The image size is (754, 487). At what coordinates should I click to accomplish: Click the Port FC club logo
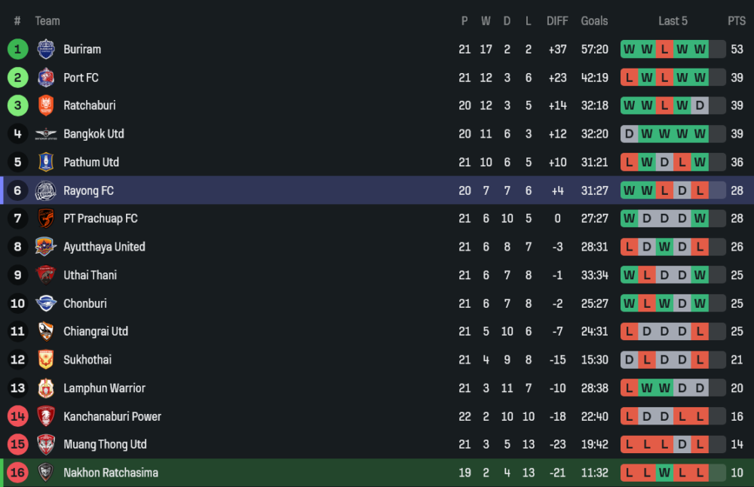coord(46,78)
